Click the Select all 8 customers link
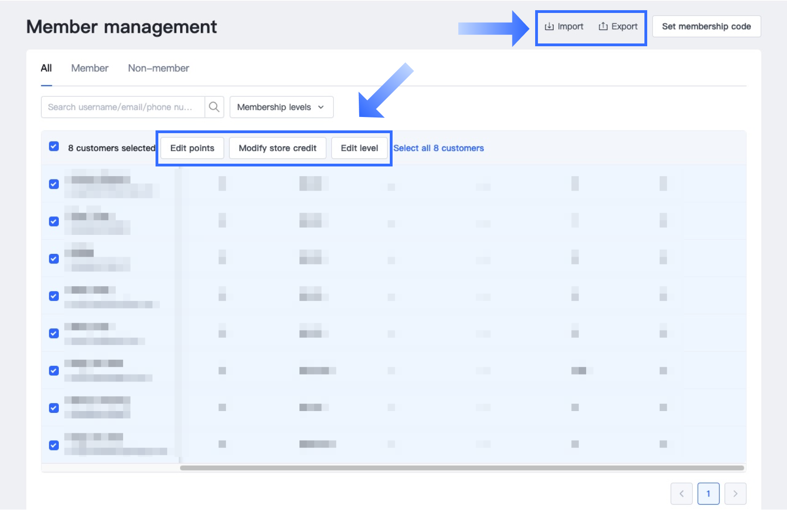This screenshot has width=787, height=510. coord(438,148)
